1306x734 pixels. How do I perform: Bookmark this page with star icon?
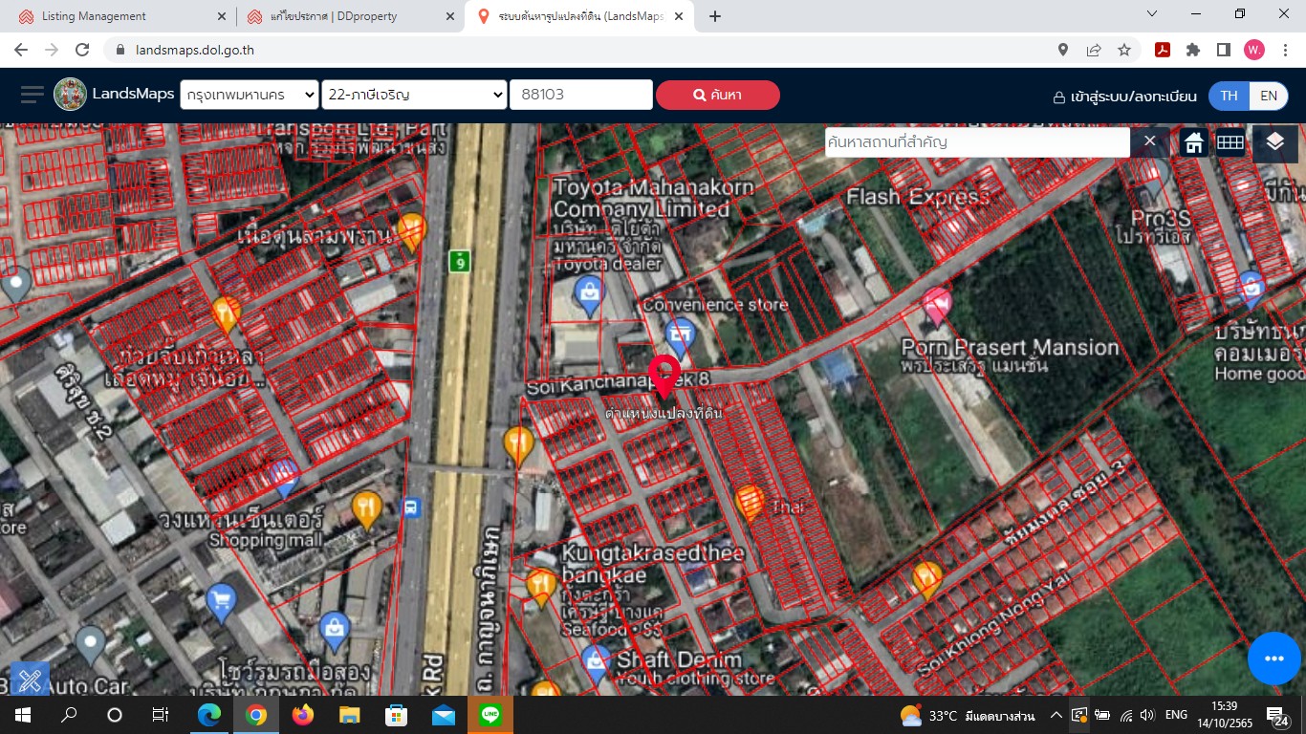tap(1124, 50)
